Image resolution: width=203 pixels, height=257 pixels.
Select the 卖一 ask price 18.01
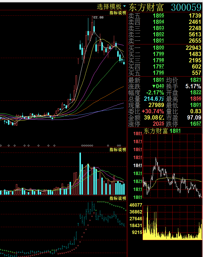coord(158,41)
